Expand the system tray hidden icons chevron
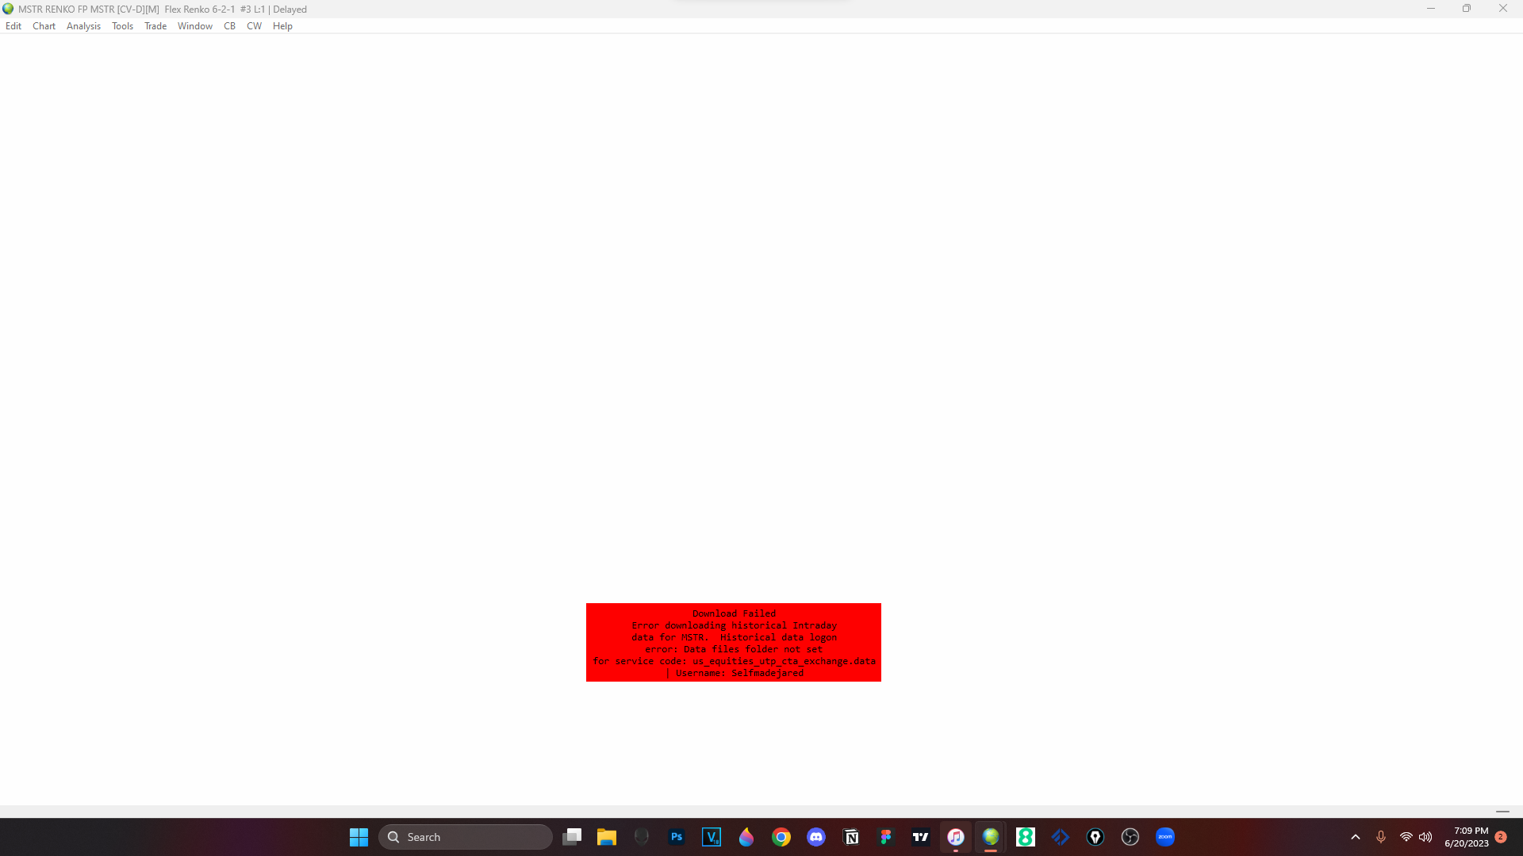Image resolution: width=1523 pixels, height=856 pixels. (1356, 837)
